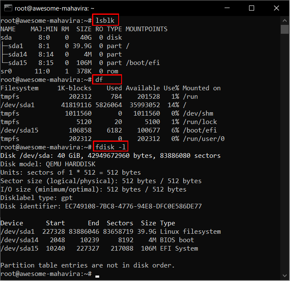
Task: Click the 'sr0' device row name
Action: (6, 71)
